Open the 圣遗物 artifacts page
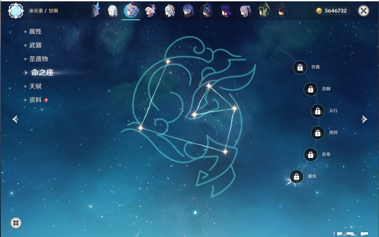This screenshot has height=237, width=379. 38,59
